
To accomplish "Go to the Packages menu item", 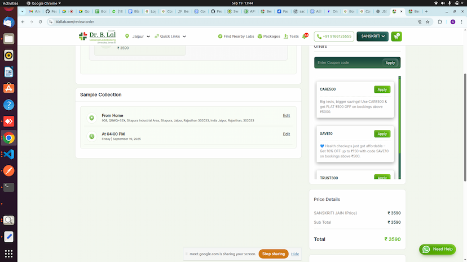I will tap(268, 37).
